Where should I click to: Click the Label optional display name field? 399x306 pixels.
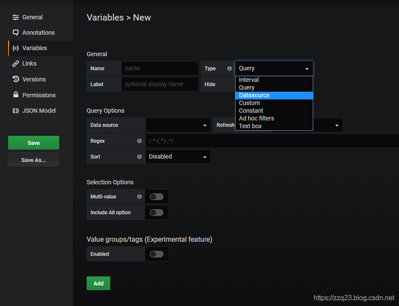tap(160, 84)
